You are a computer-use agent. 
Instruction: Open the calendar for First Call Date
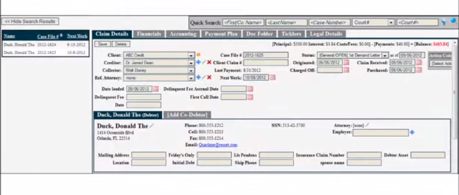click(x=250, y=97)
